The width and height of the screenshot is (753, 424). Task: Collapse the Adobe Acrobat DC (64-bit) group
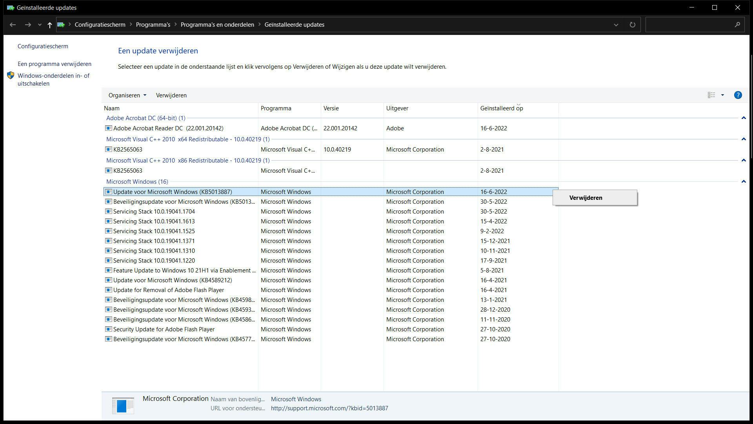[x=743, y=118]
